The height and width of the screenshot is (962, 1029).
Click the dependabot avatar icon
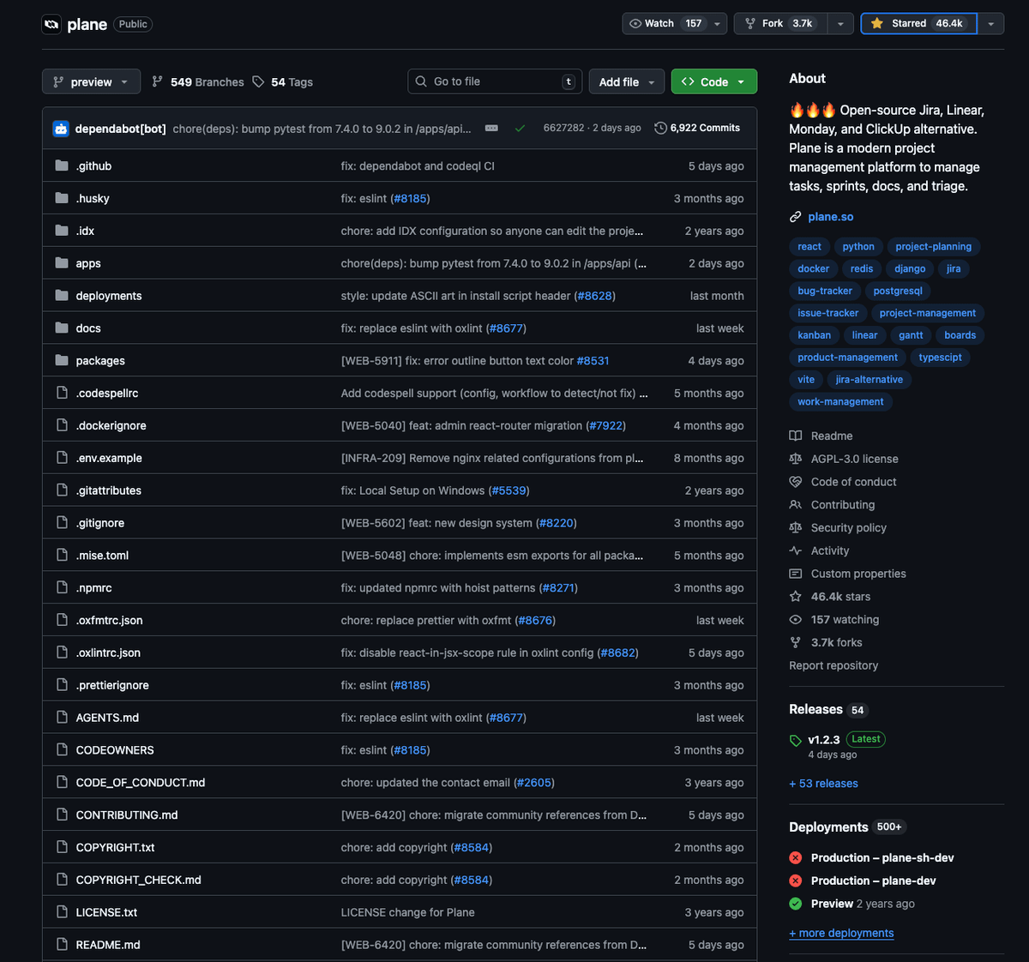click(x=61, y=129)
